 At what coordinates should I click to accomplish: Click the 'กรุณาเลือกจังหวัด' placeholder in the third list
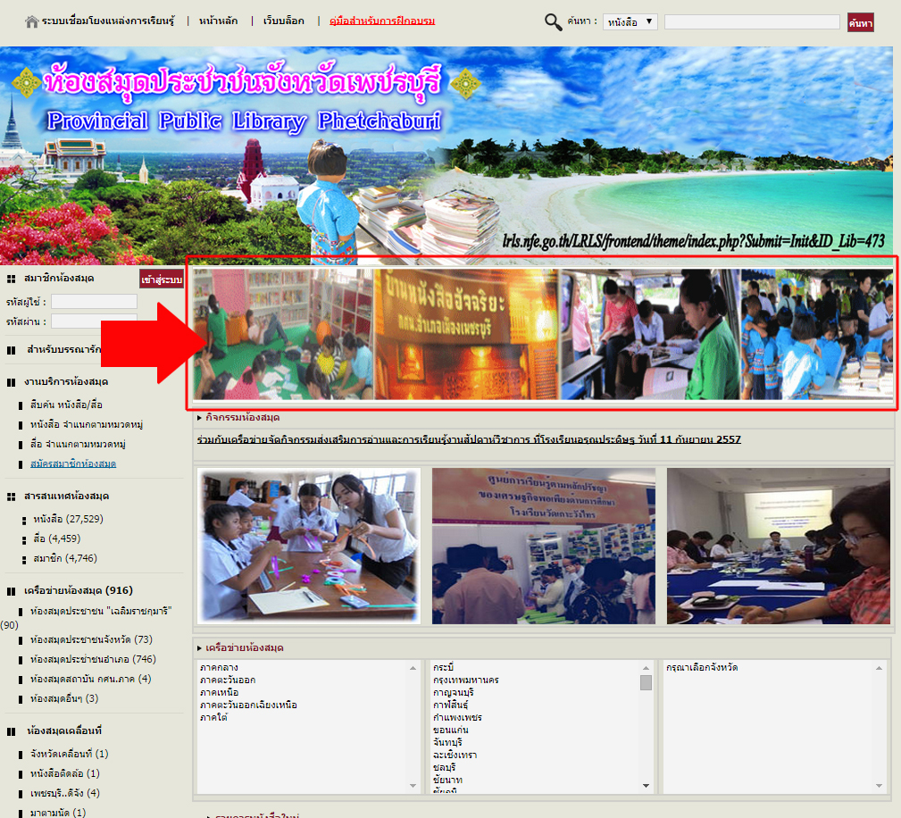(702, 667)
